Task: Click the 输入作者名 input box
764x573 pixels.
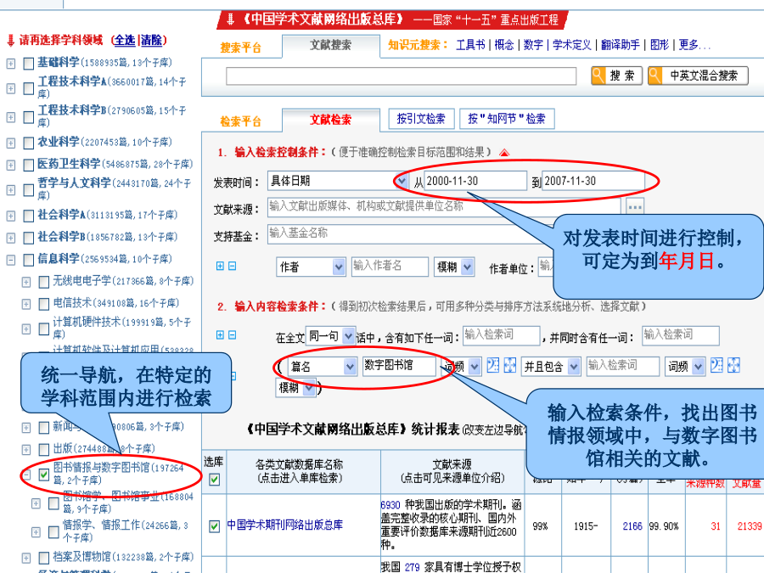Action: click(390, 267)
